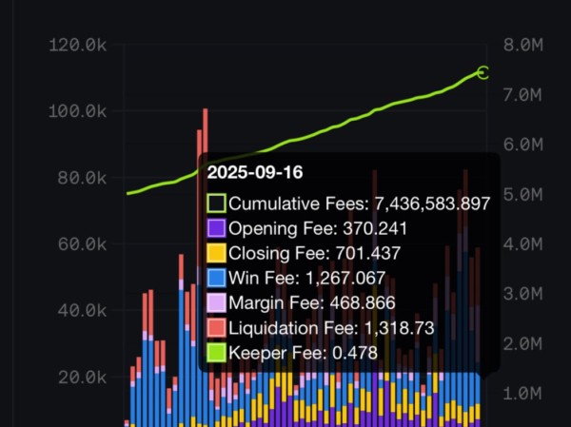571x427 pixels.
Task: Click the 4.0M right axis label
Action: click(522, 243)
